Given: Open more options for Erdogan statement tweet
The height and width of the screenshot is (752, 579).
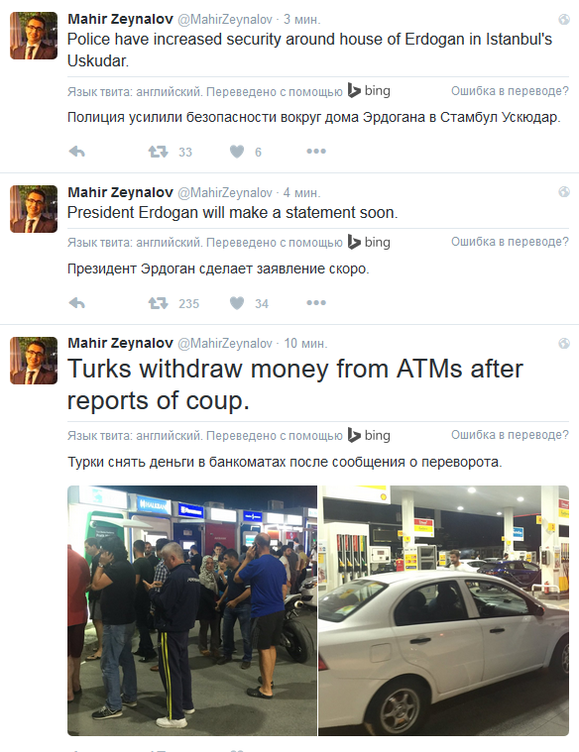Looking at the screenshot, I should click(316, 302).
